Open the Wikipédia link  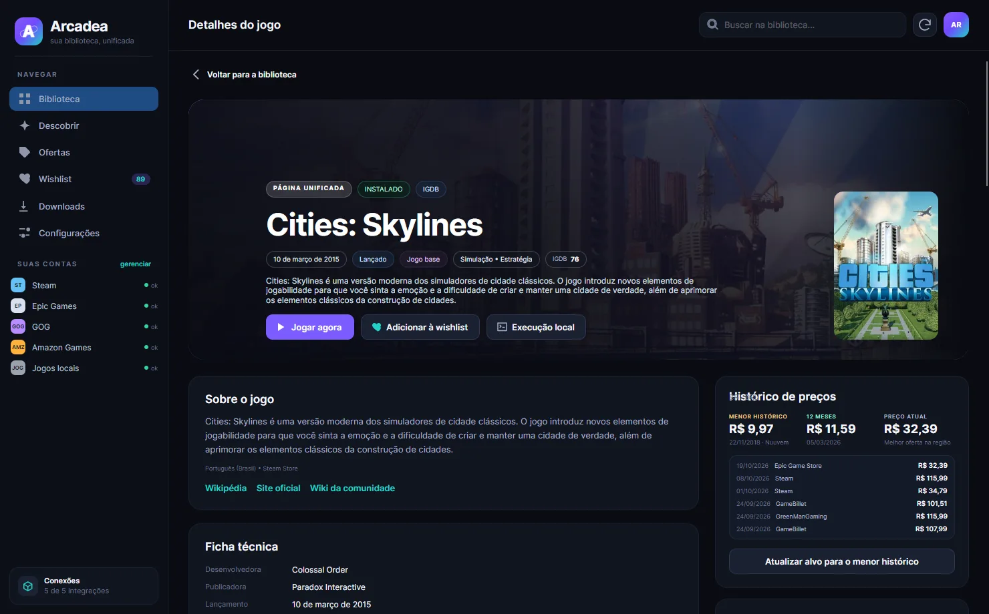pos(226,488)
